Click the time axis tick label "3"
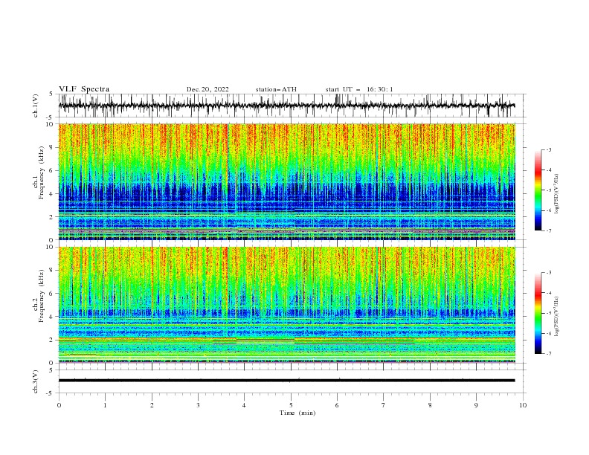 tap(198, 405)
